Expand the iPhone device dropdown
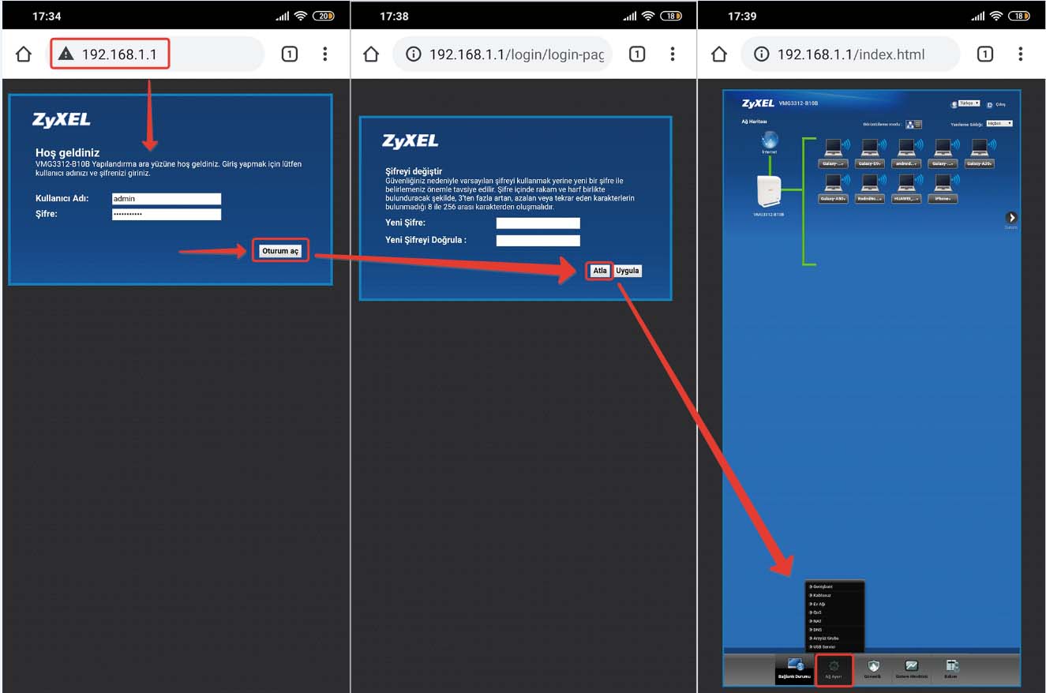 click(943, 199)
